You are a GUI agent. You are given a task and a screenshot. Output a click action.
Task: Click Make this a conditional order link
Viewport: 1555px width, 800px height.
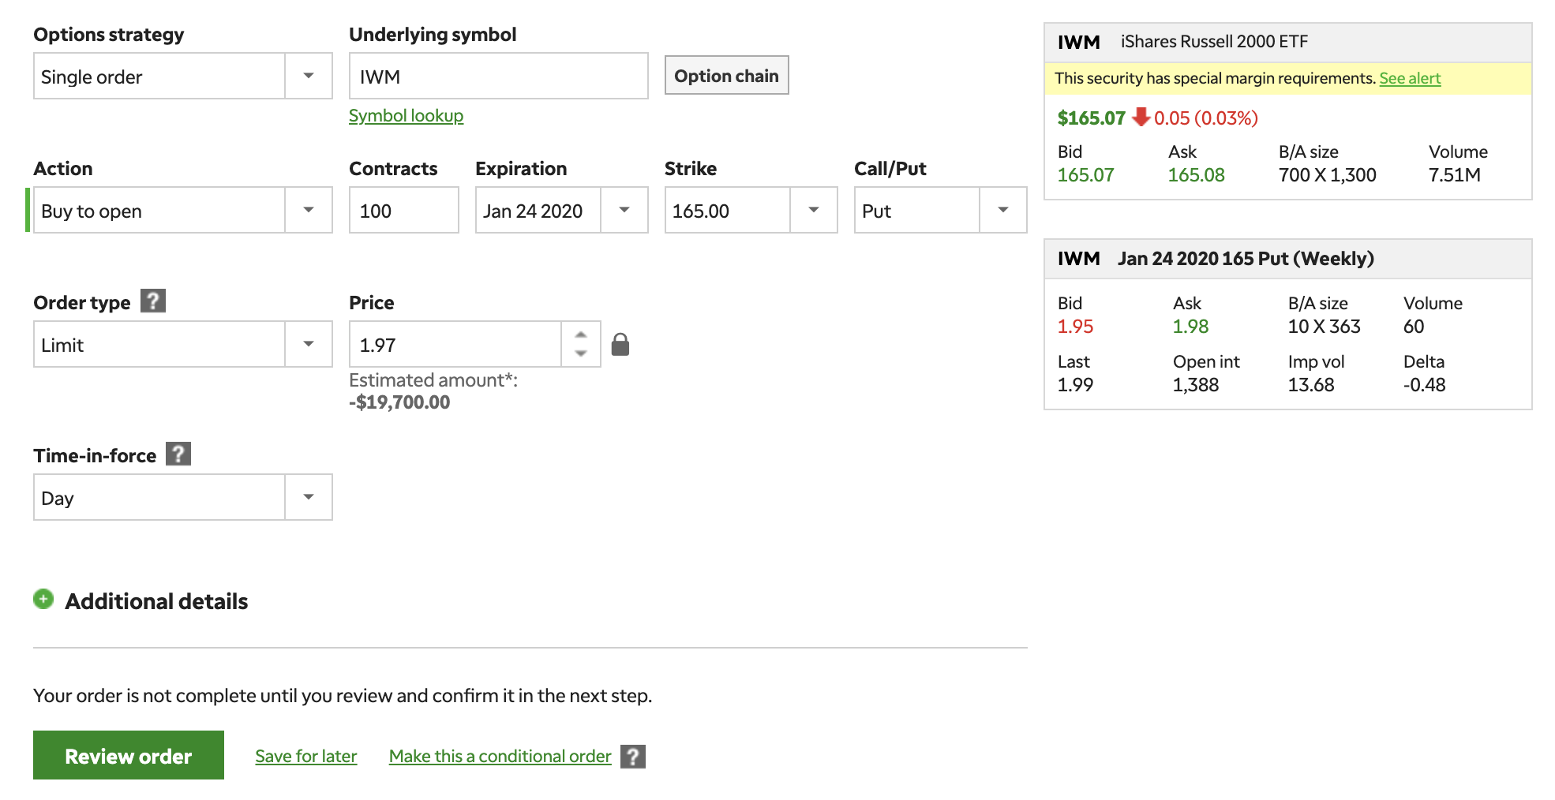pyautogui.click(x=500, y=757)
